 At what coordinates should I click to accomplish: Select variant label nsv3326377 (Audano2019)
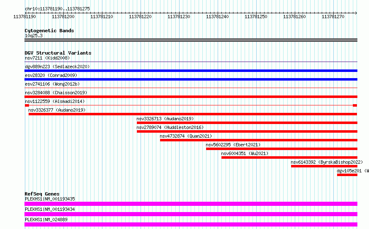point(57,110)
